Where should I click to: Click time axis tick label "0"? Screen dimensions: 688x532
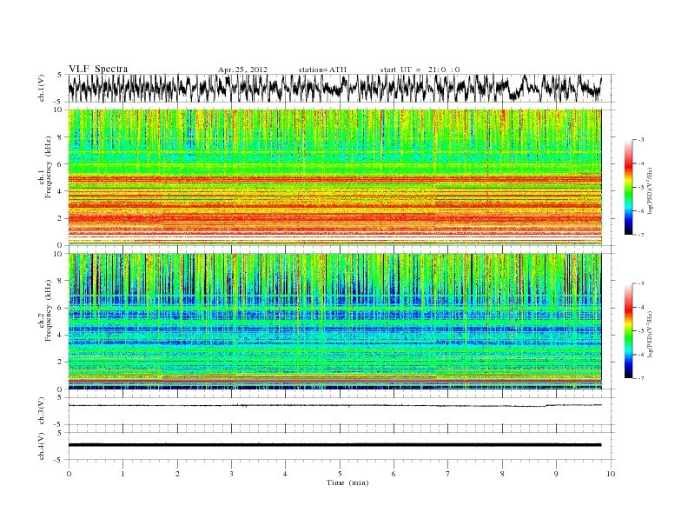[x=69, y=474]
